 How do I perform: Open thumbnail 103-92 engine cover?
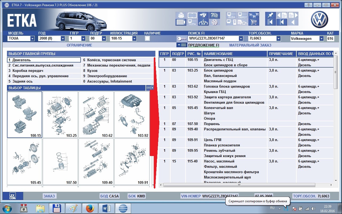point(132,115)
